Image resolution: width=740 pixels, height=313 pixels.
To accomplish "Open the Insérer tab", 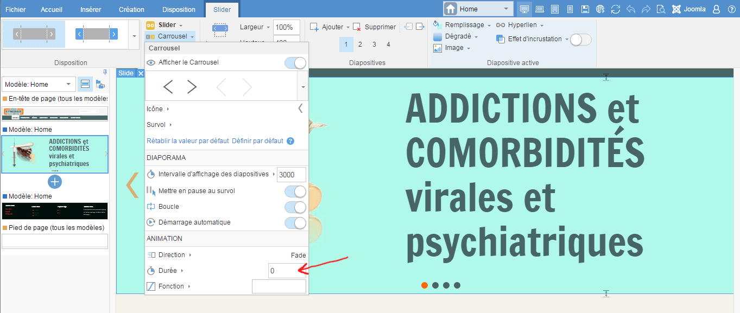I will coord(90,9).
